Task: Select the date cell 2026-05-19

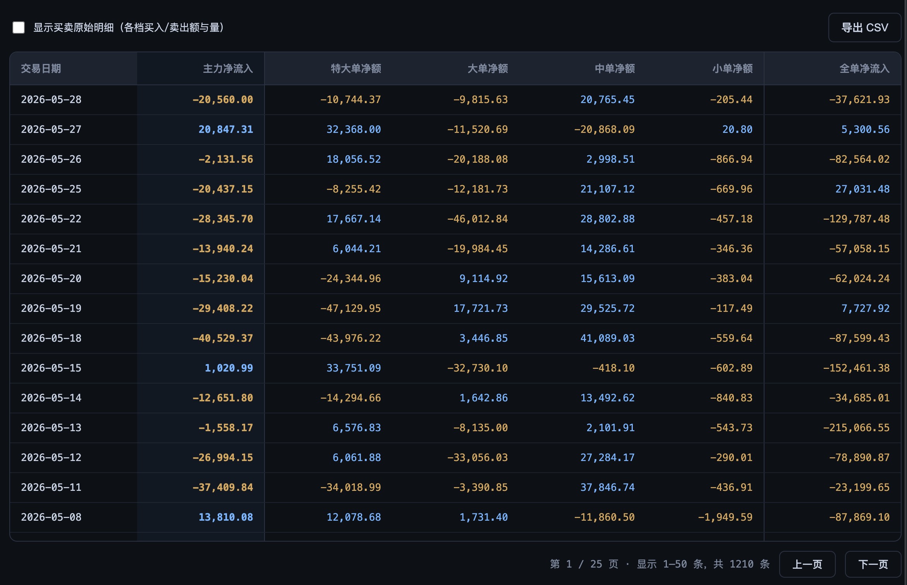Action: (51, 308)
